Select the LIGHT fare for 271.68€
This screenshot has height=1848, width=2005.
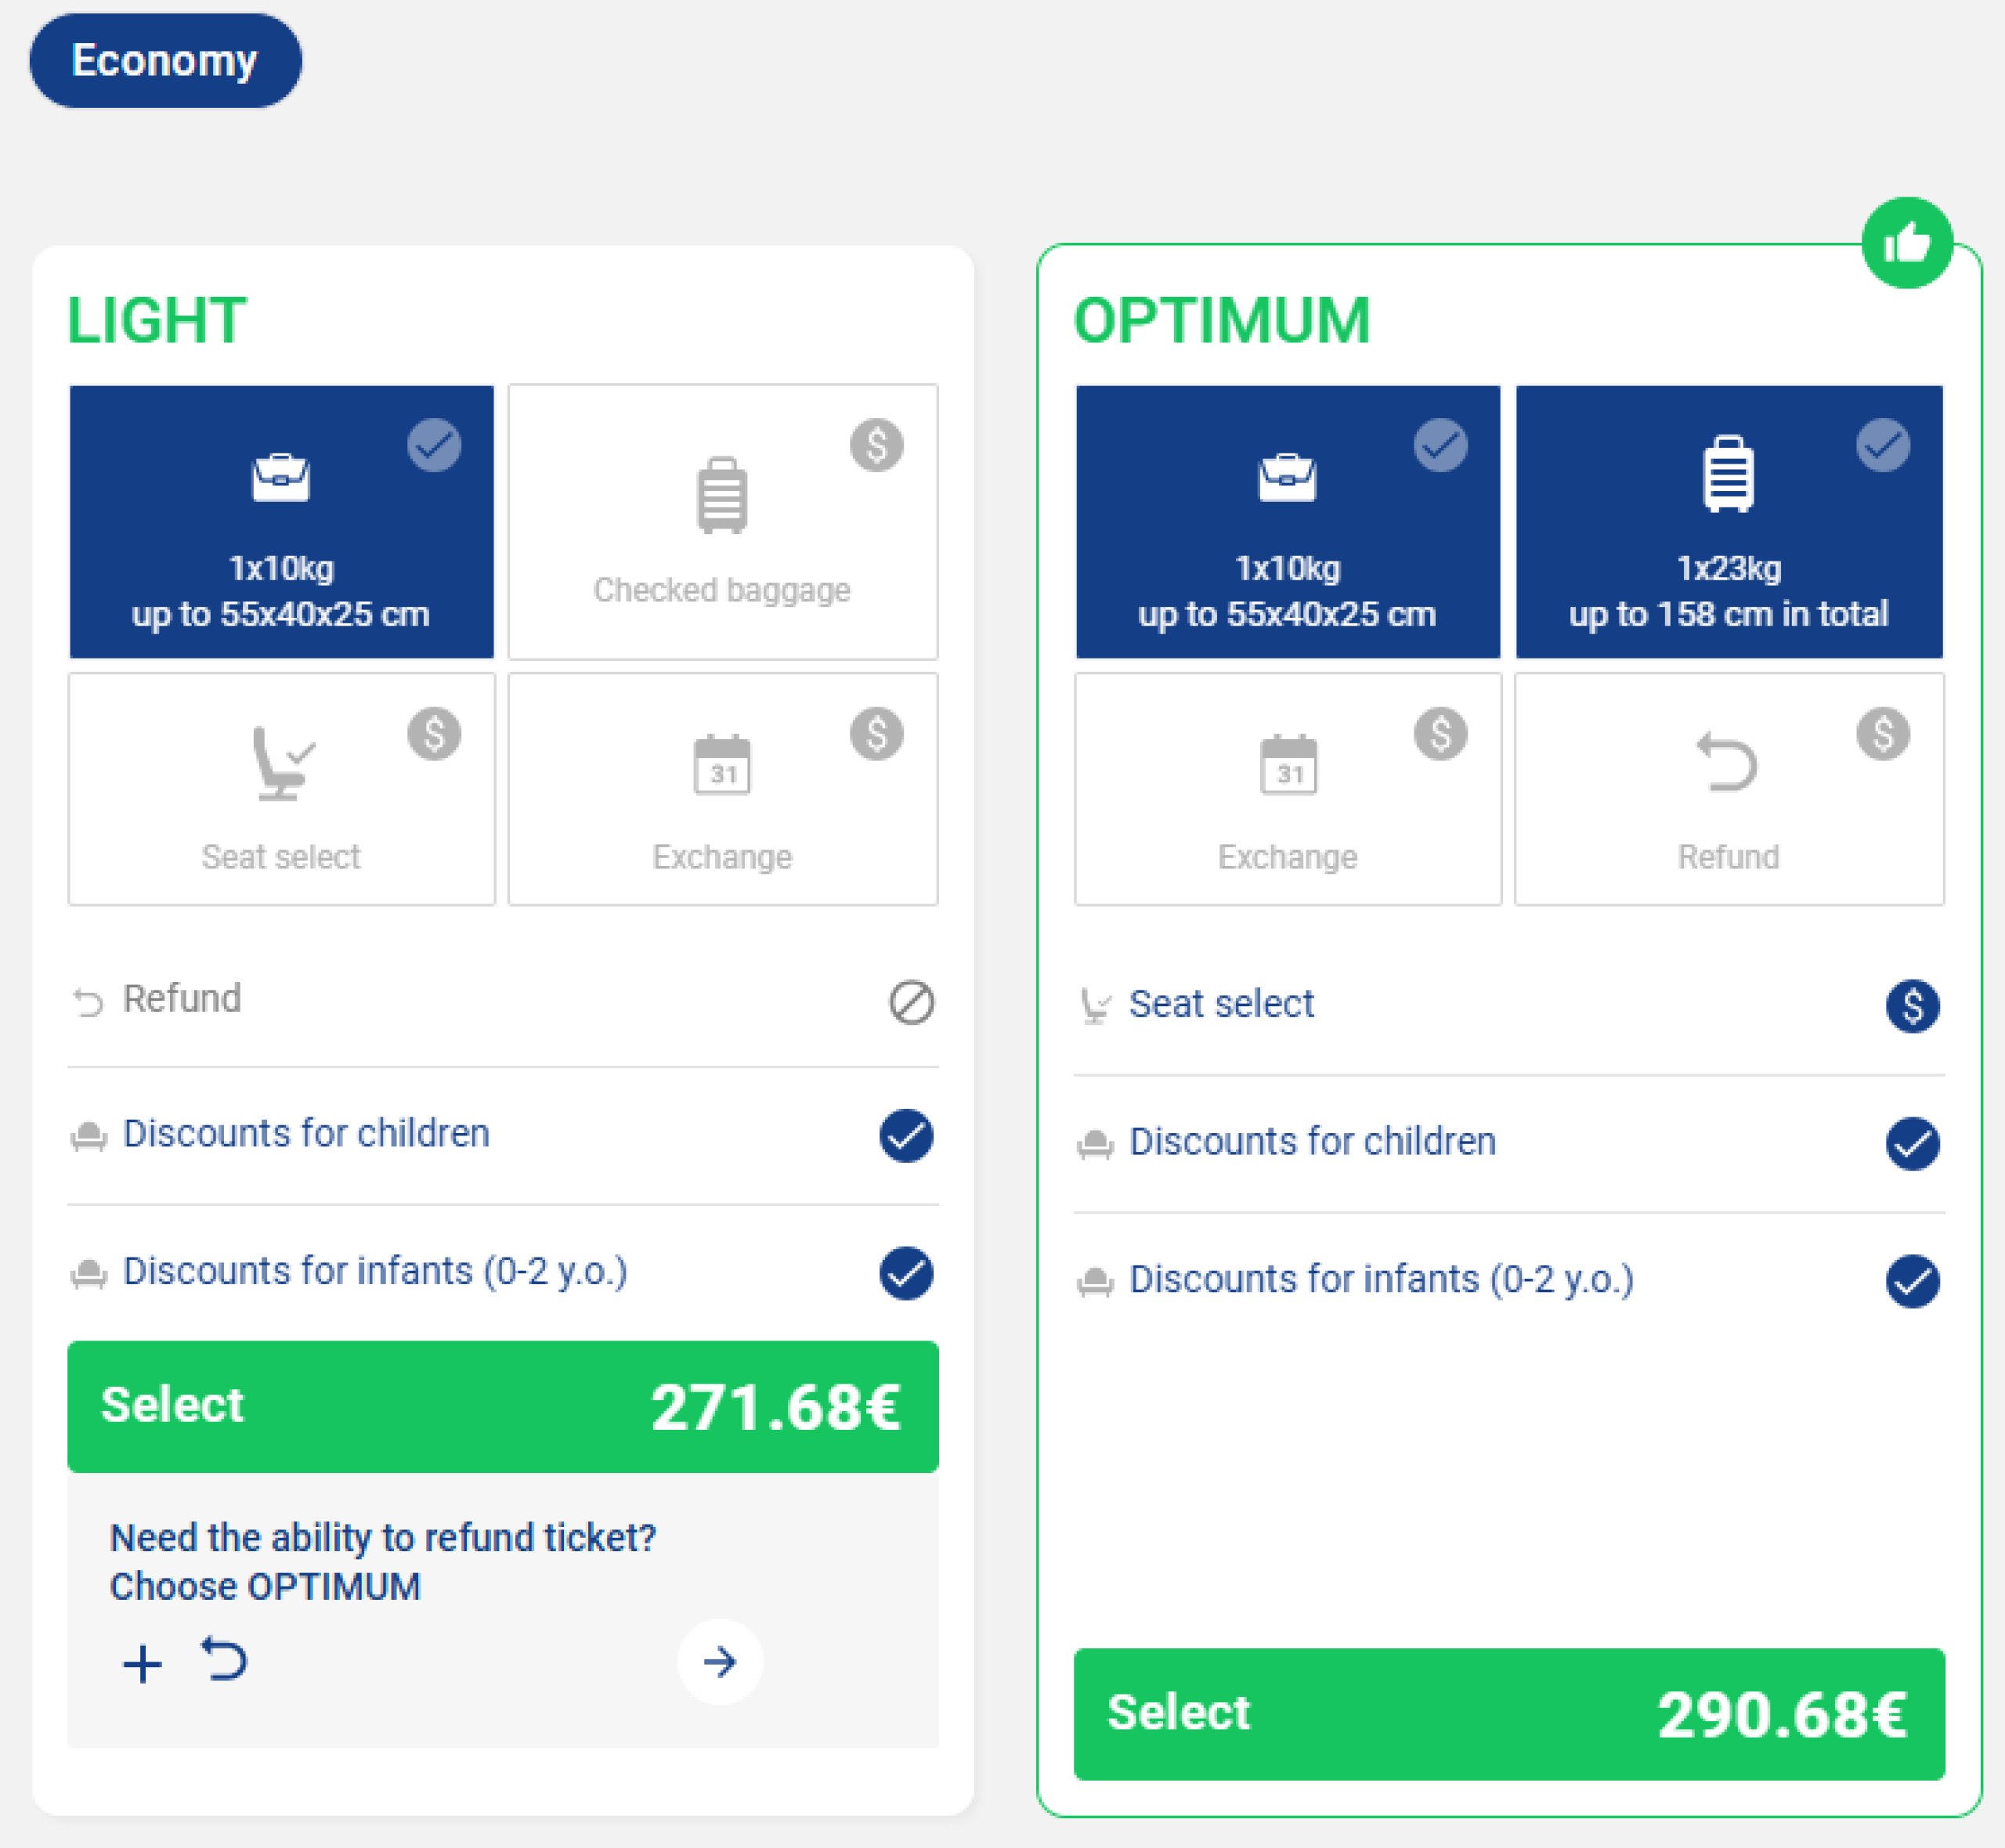point(502,1406)
